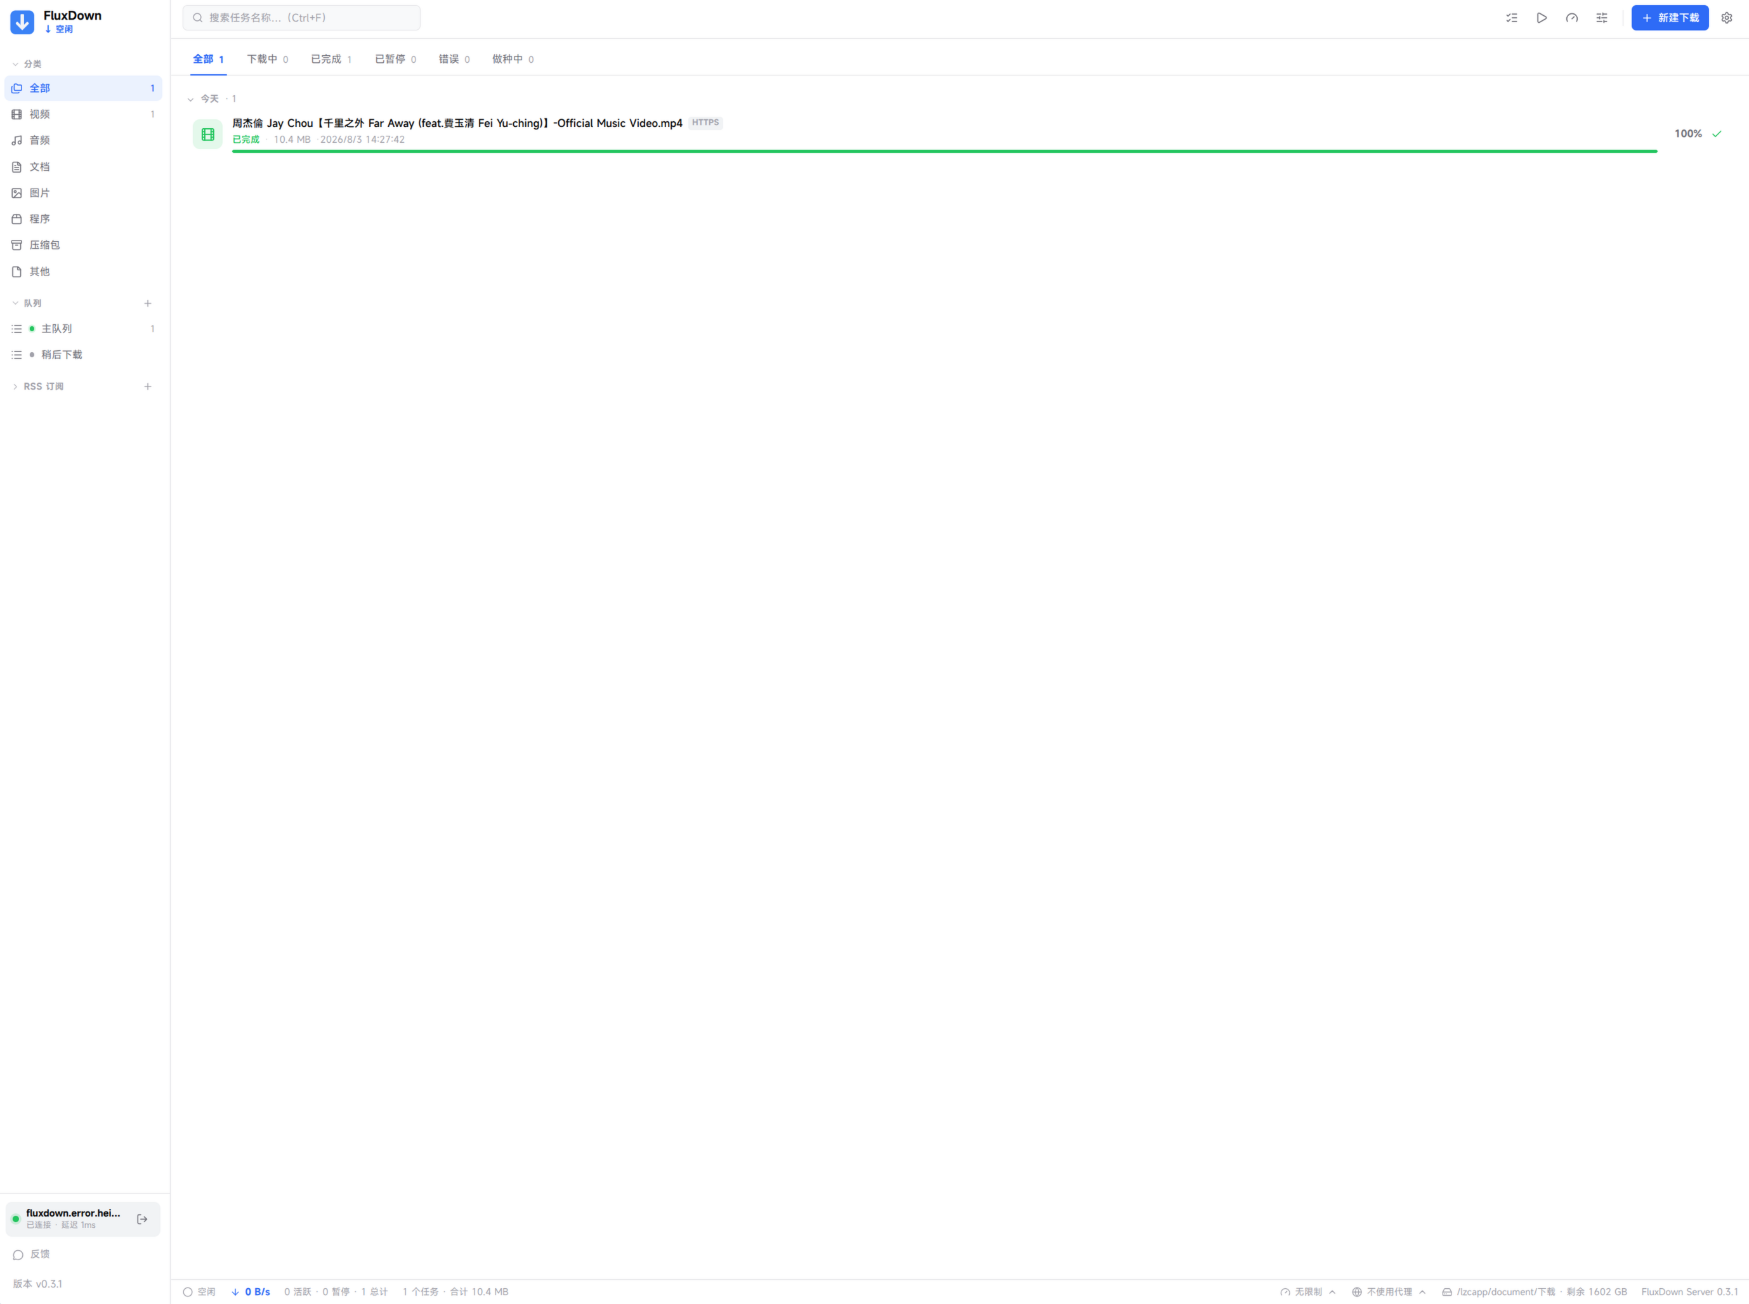Viewport: 1749px width, 1304px height.
Task: Select the 程序 category in sidebar
Action: 83,219
